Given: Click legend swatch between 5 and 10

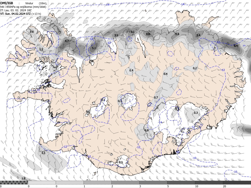Looking at the screenshot, I should pyautogui.click(x=181, y=182).
